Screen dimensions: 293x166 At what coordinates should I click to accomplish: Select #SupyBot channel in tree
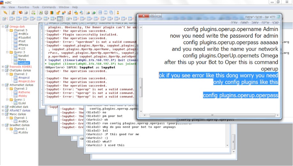click(25, 38)
